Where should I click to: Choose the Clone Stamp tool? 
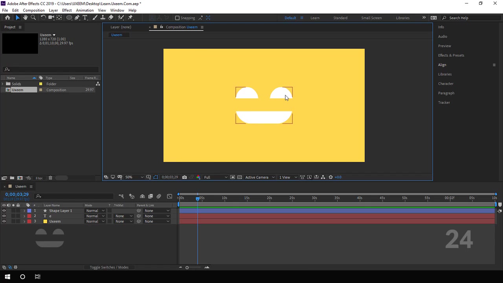point(103,18)
